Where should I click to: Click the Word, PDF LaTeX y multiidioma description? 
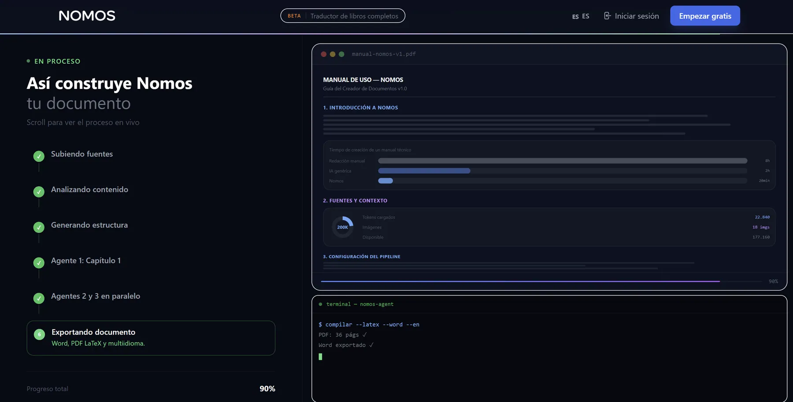click(98, 343)
